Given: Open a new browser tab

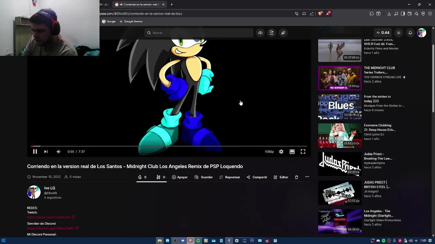Looking at the screenshot, I should [x=172, y=4].
